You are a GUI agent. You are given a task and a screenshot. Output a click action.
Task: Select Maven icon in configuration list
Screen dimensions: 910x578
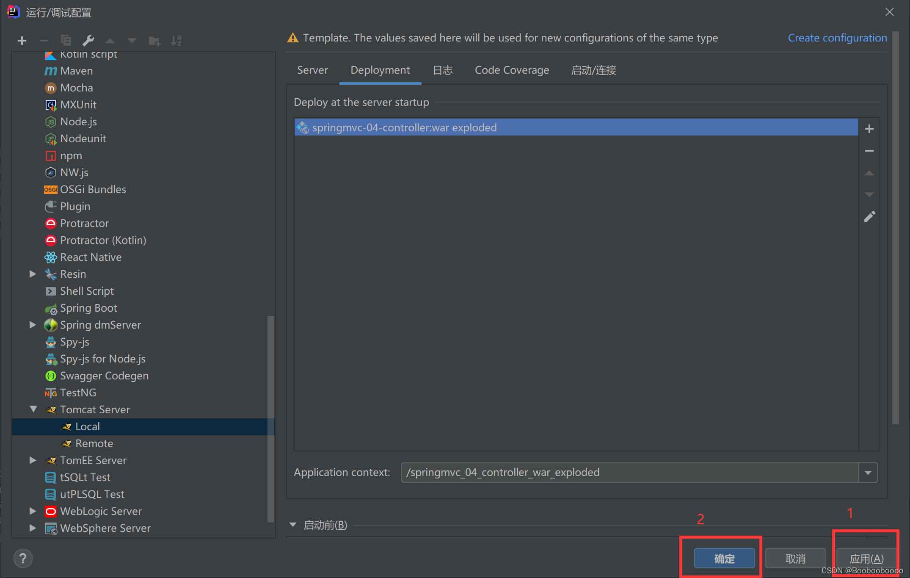coord(50,71)
